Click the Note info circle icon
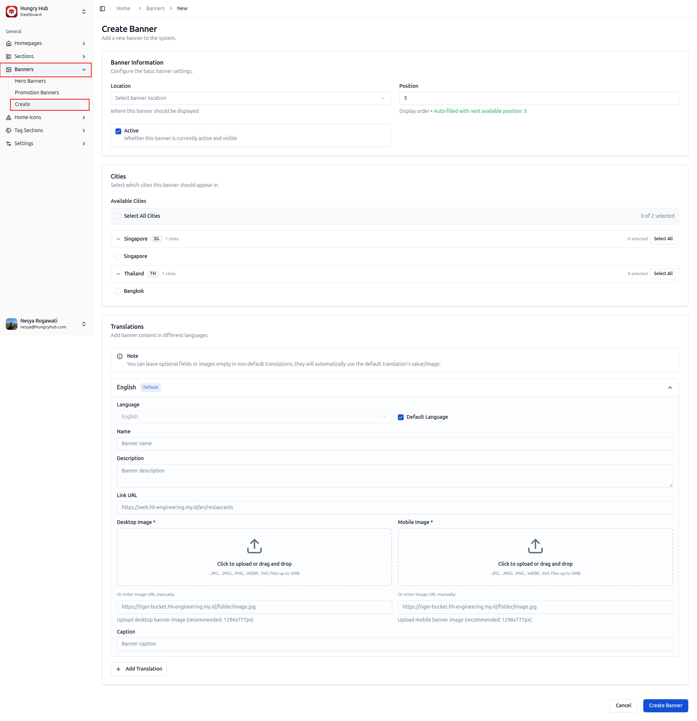 click(119, 356)
